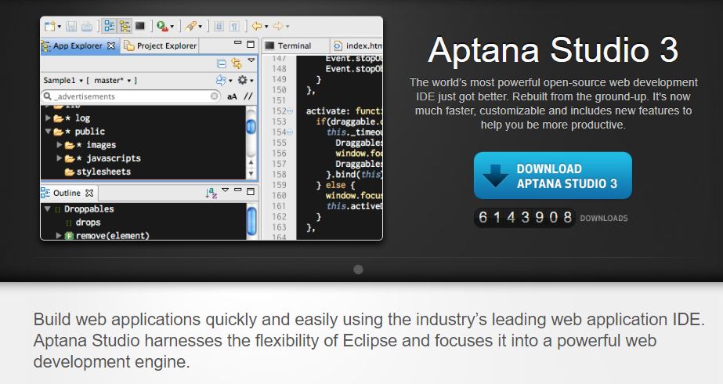Toggle case sensitive aA search option
This screenshot has height=384, width=723.
tap(232, 96)
